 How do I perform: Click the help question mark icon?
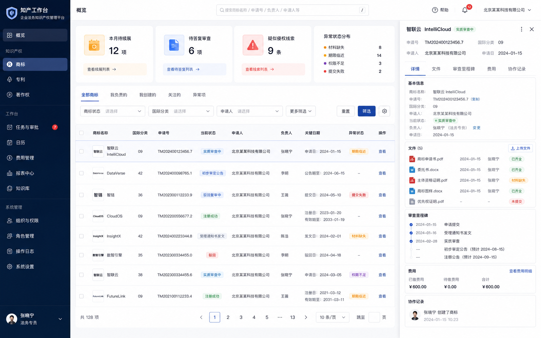[435, 10]
